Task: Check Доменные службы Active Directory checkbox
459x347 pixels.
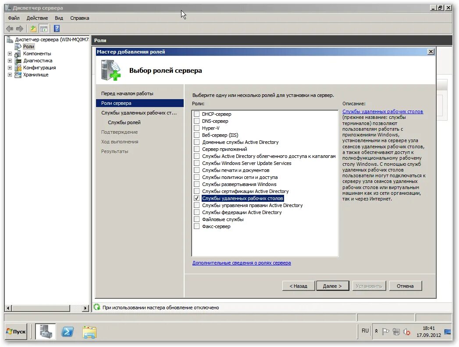Action: coord(197,142)
